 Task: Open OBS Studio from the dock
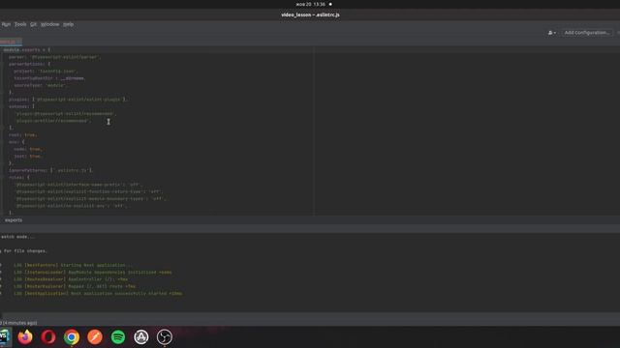(x=165, y=337)
